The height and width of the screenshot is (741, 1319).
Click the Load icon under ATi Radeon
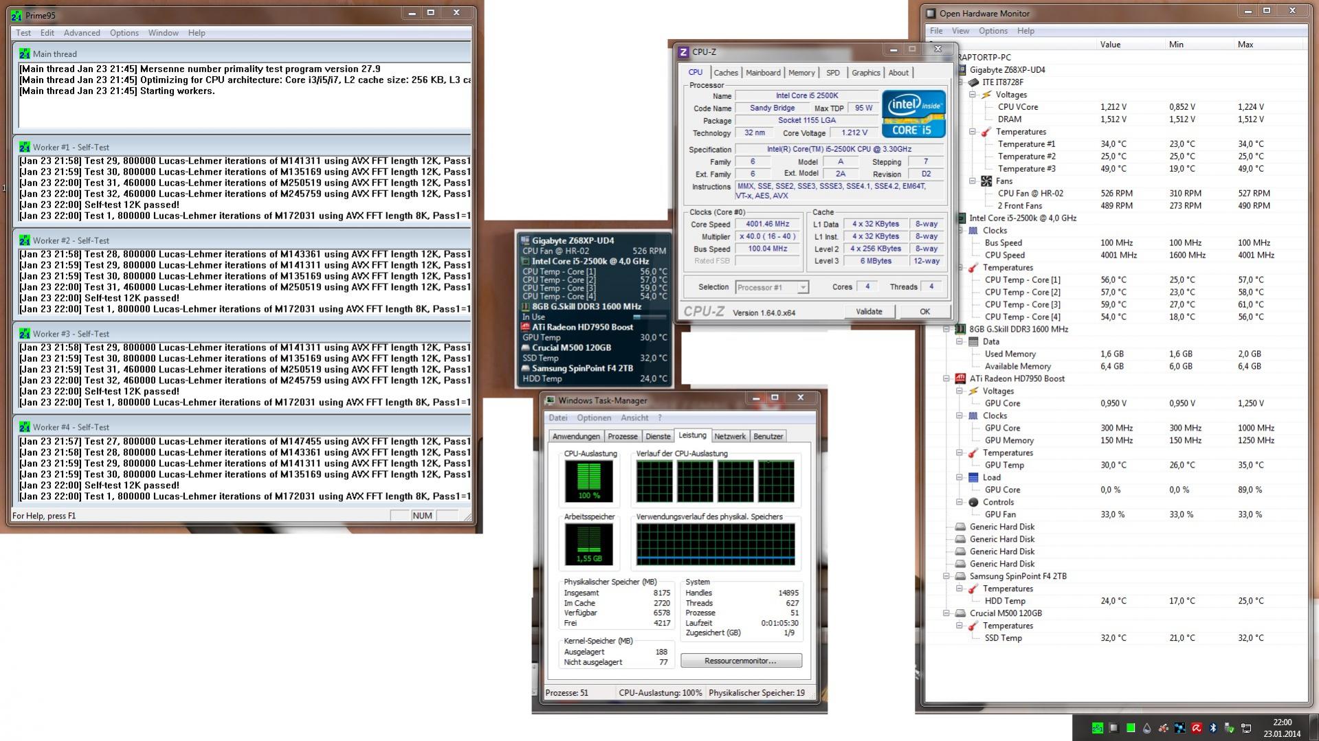click(973, 477)
